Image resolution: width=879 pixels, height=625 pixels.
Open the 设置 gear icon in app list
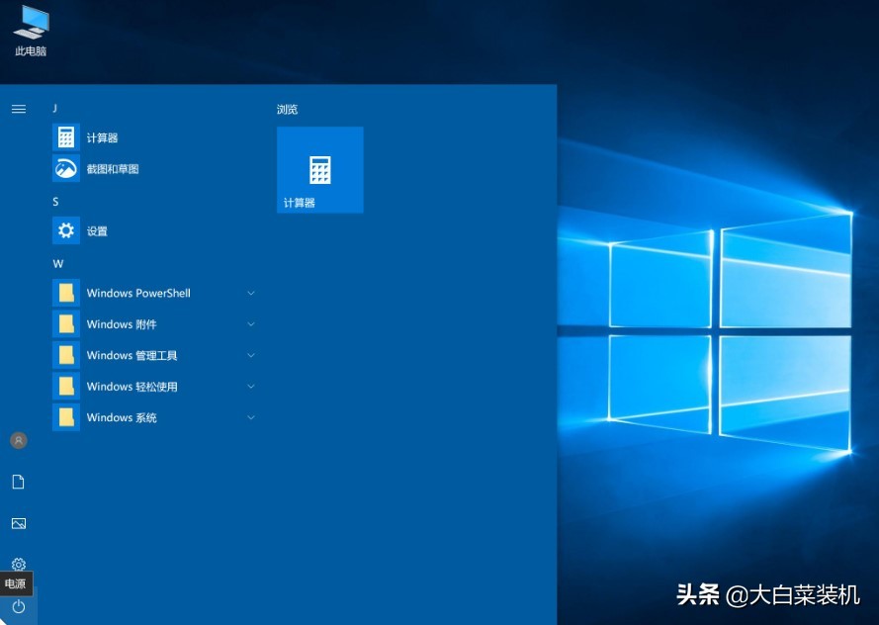tap(66, 230)
